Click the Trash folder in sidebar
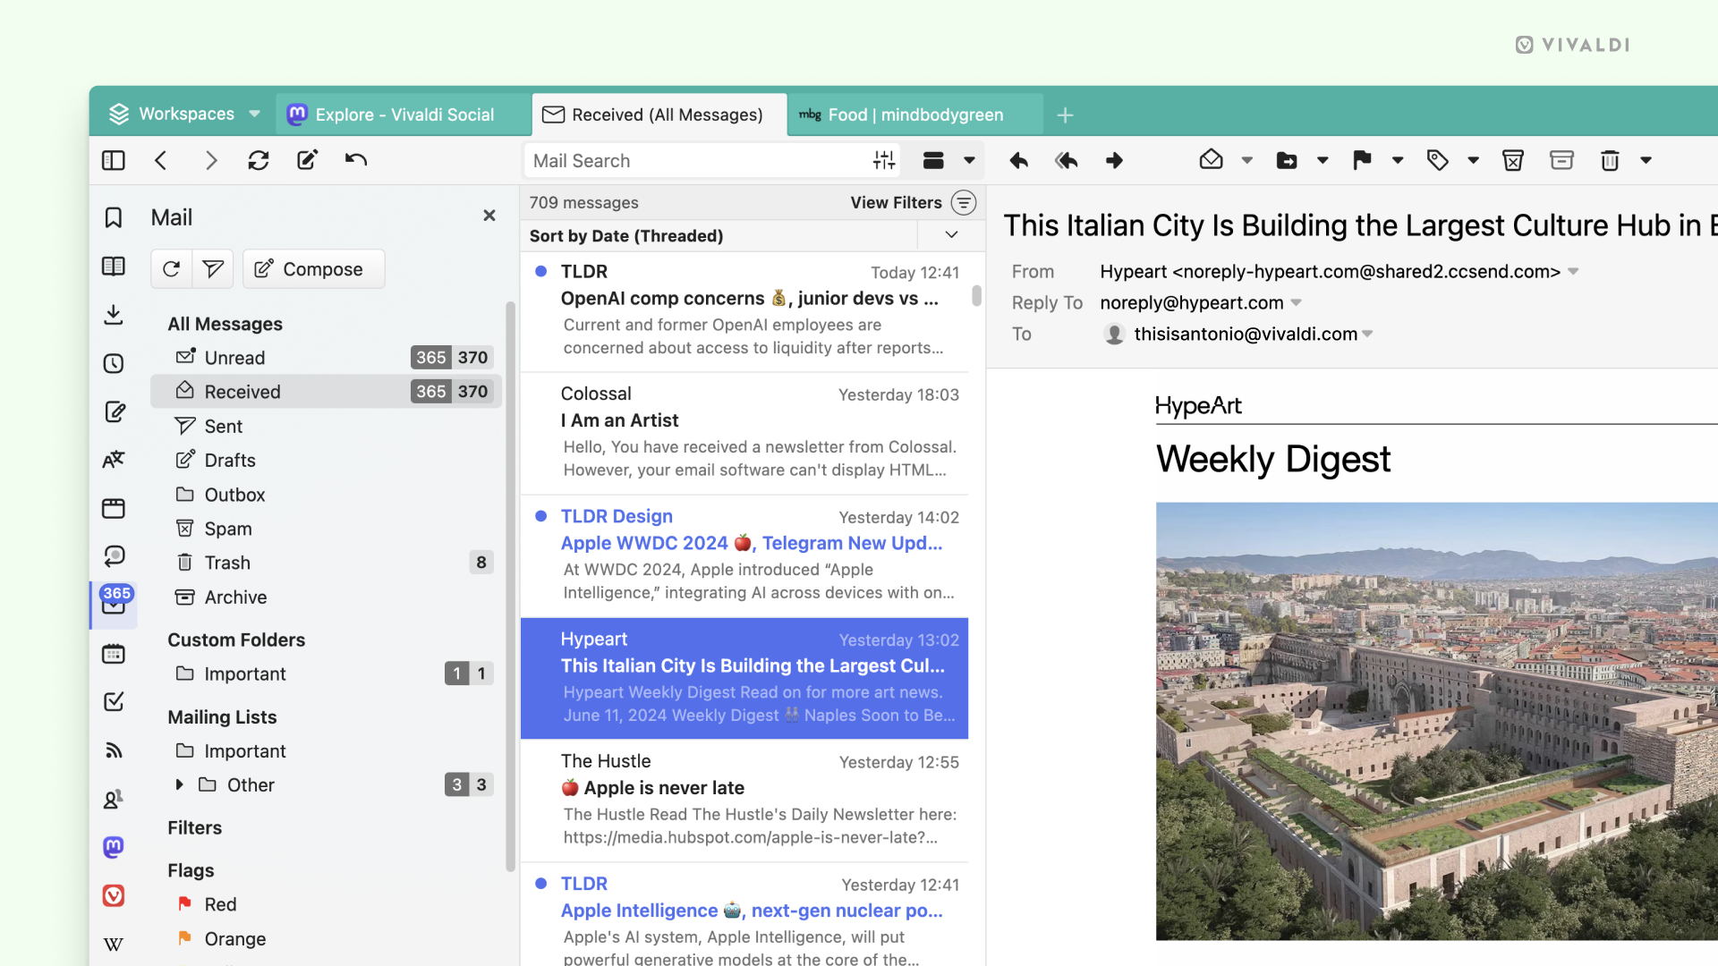This screenshot has height=966, width=1718. click(x=226, y=562)
